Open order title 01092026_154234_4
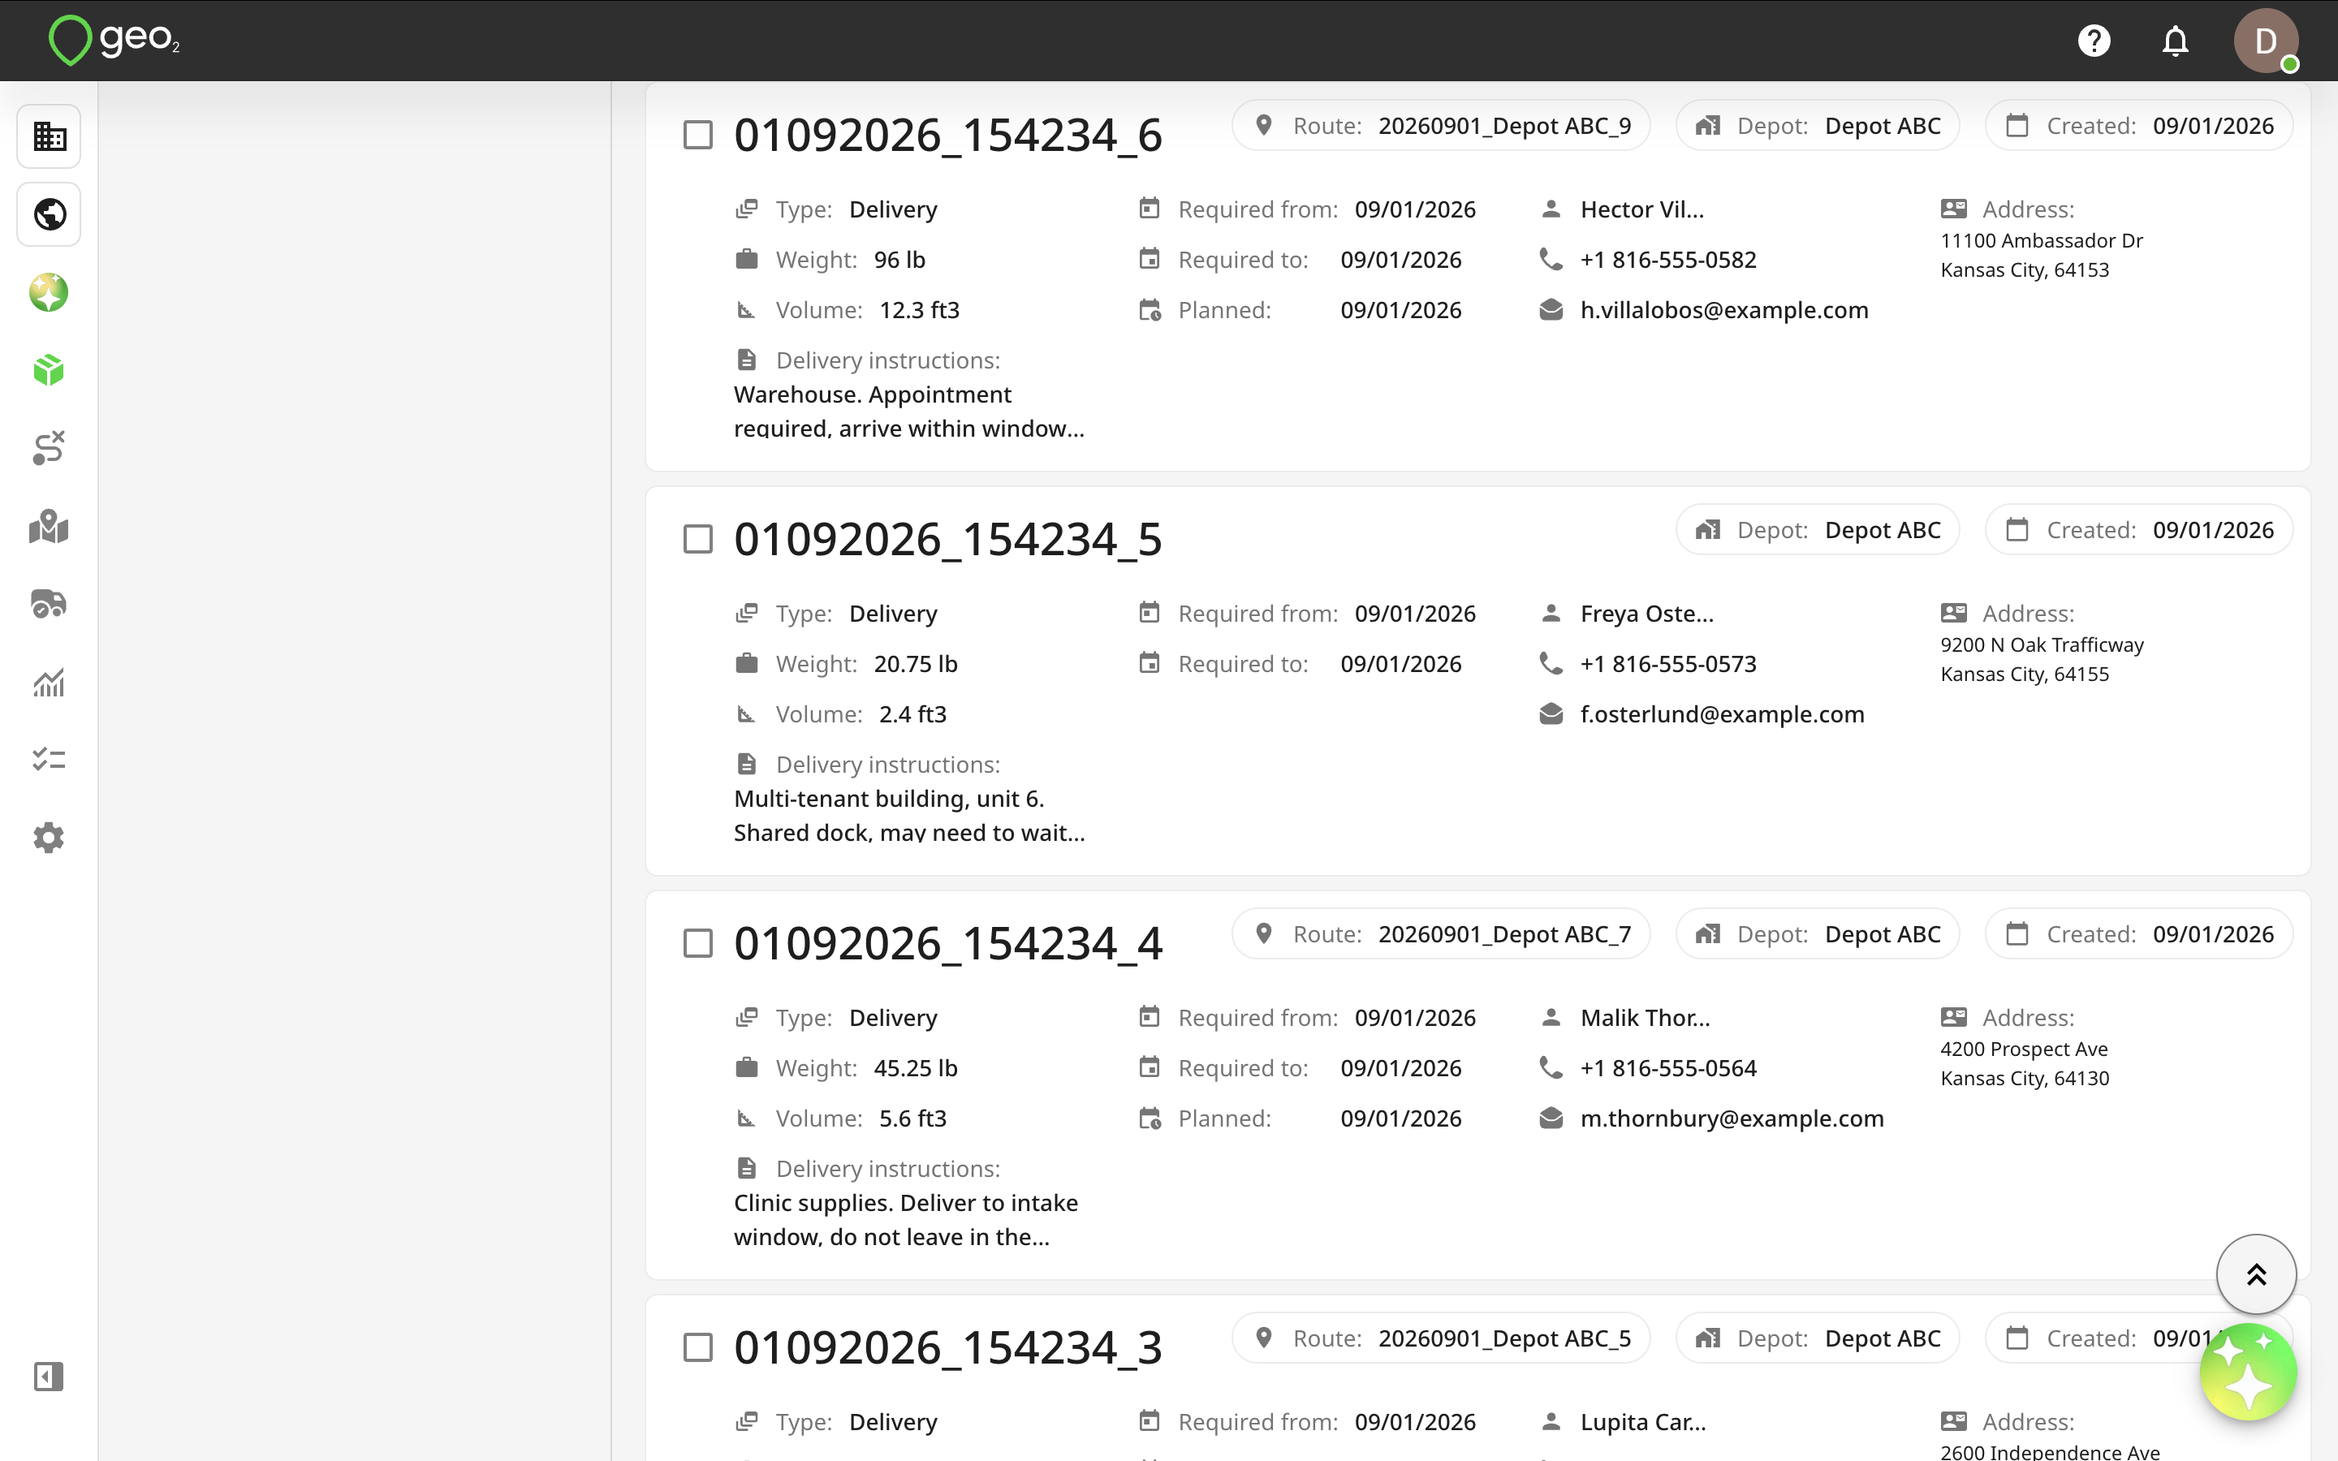The width and height of the screenshot is (2338, 1461). tap(947, 943)
